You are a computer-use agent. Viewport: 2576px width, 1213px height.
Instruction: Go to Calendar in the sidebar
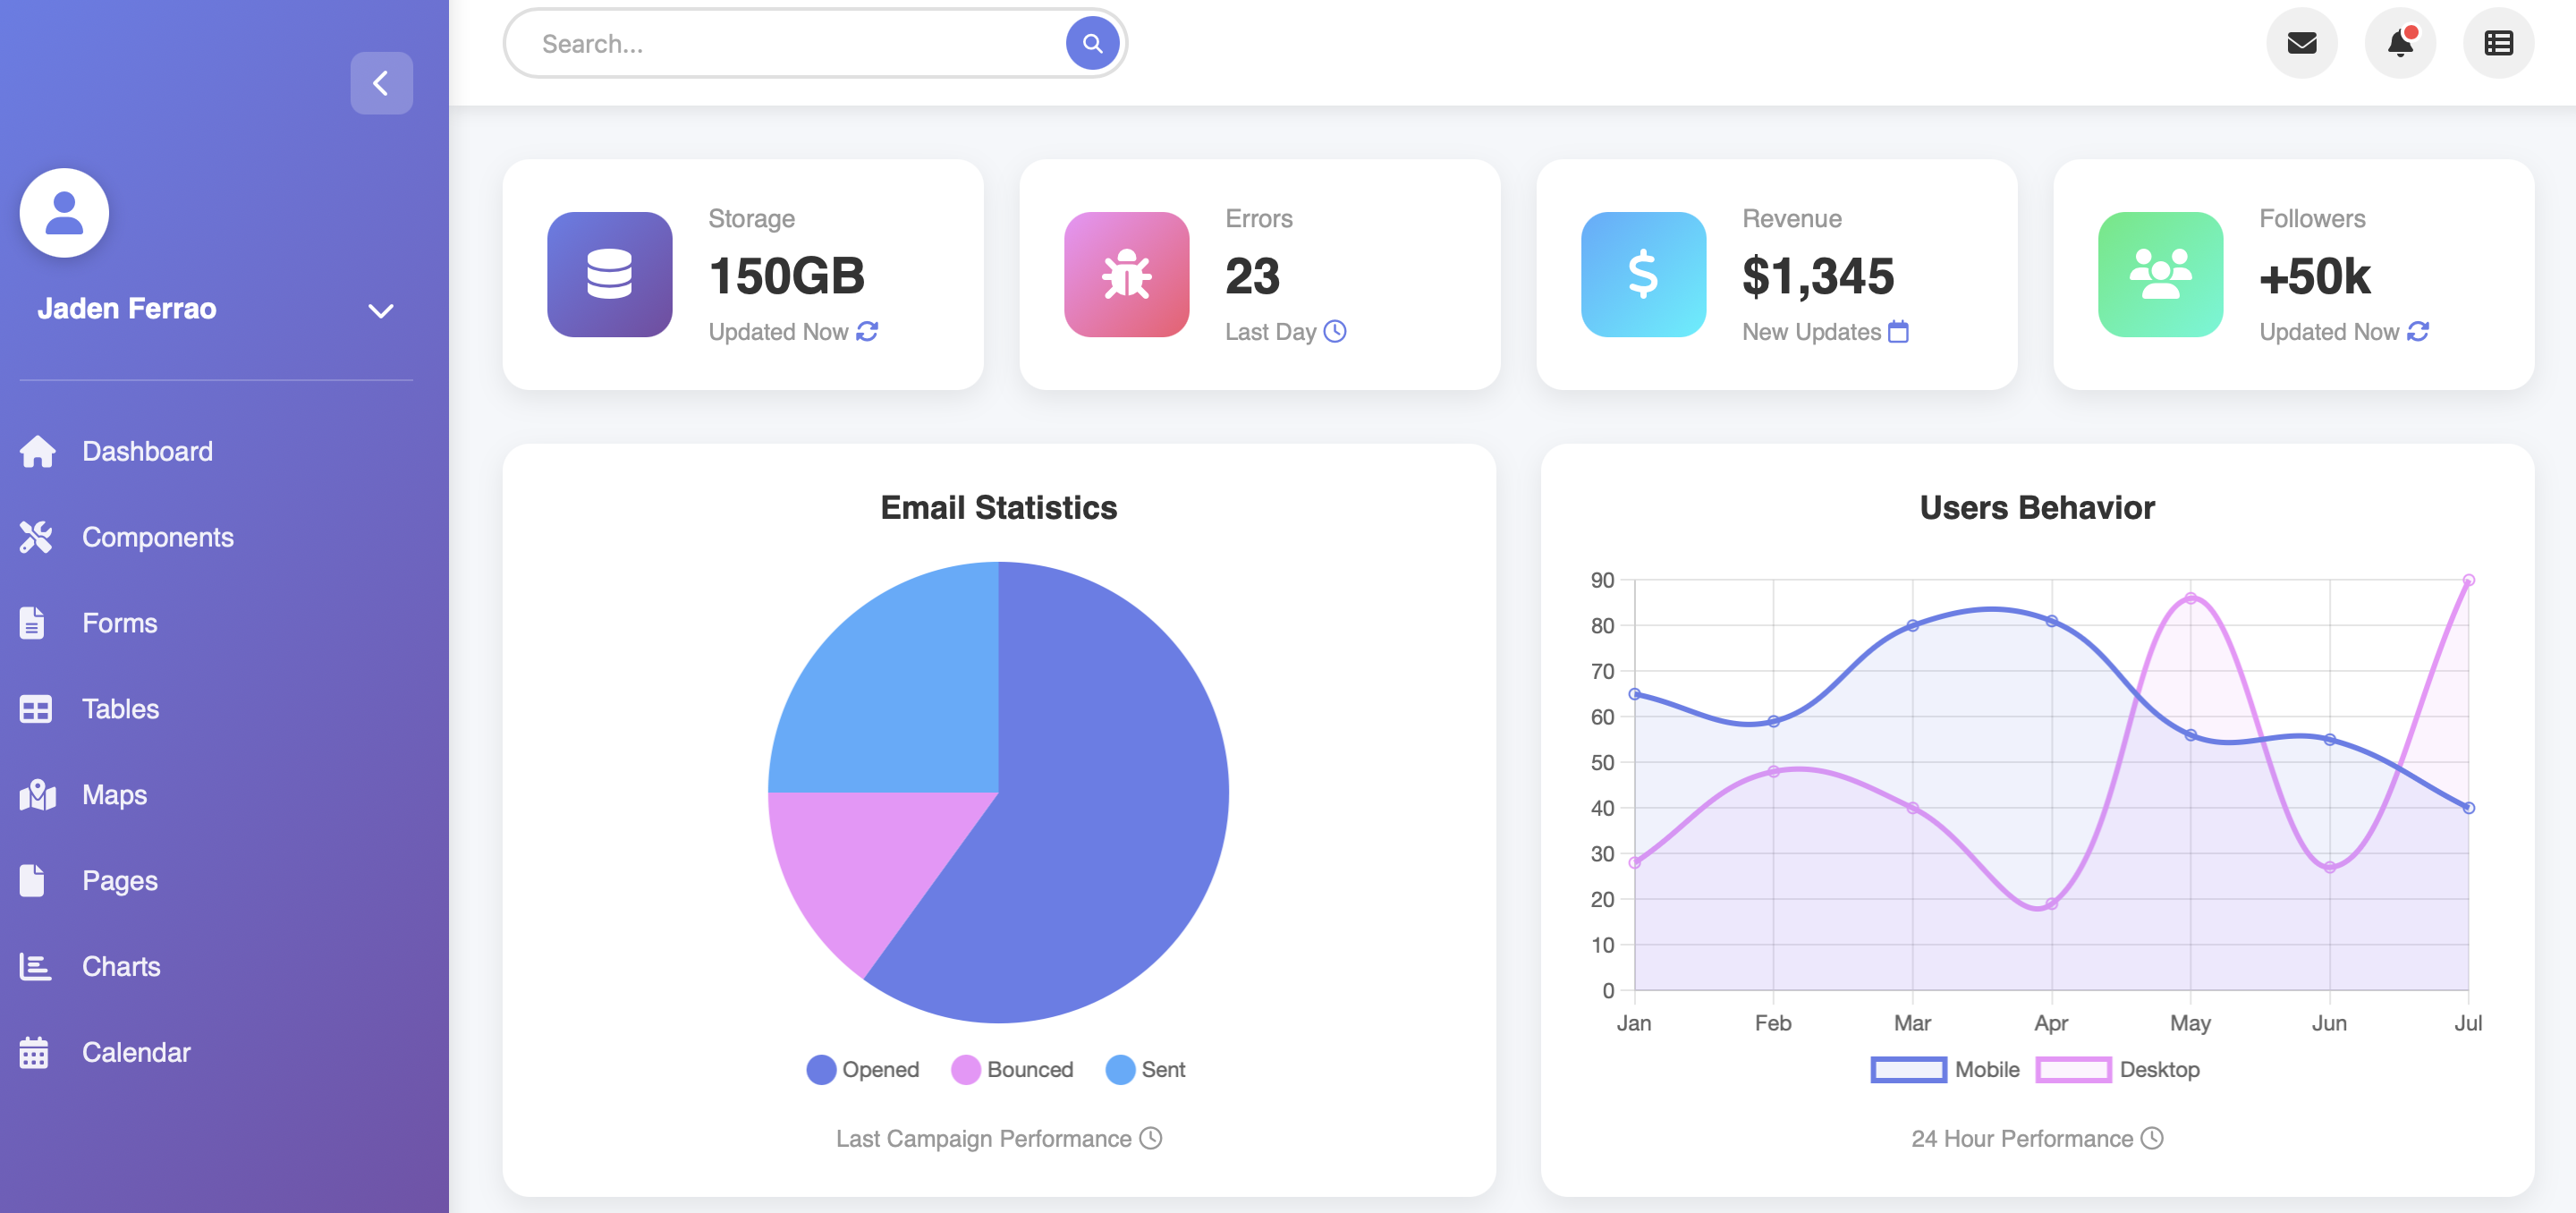tap(135, 1052)
